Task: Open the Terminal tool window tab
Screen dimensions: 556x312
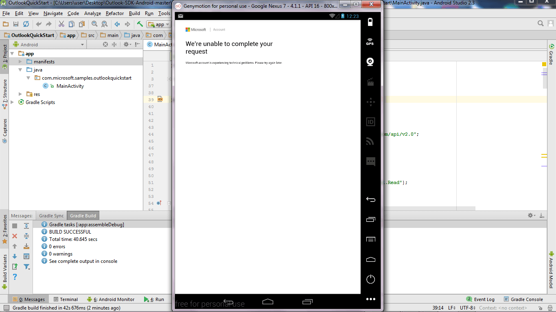Action: click(x=66, y=299)
